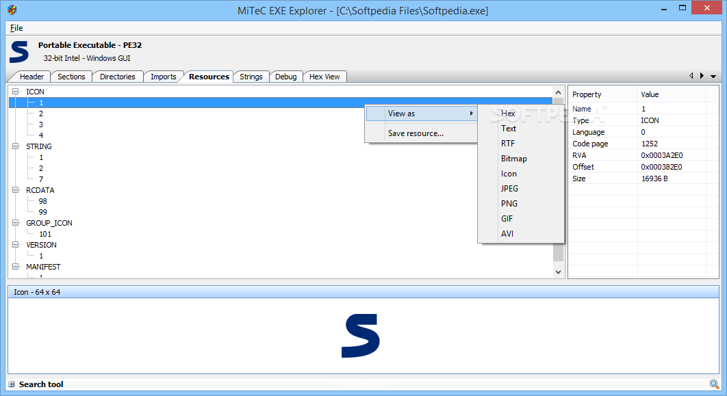The width and height of the screenshot is (727, 396).
Task: Collapse the STRING tree node
Action: [15, 146]
